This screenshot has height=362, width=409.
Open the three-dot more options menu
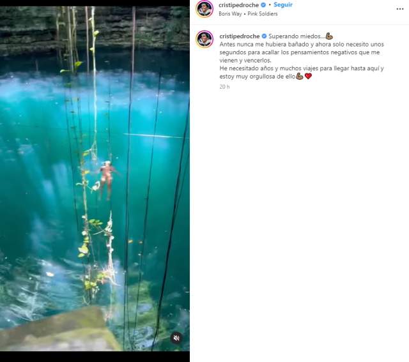tap(400, 9)
